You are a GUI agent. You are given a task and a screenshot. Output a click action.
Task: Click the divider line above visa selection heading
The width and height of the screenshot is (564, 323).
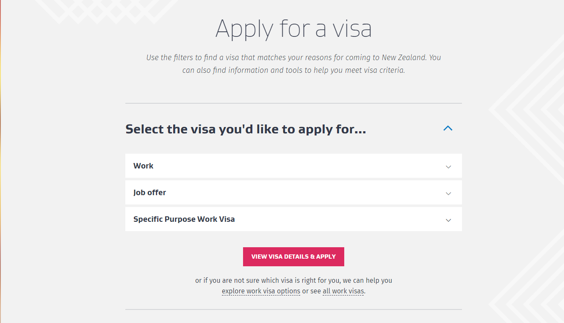tap(293, 103)
